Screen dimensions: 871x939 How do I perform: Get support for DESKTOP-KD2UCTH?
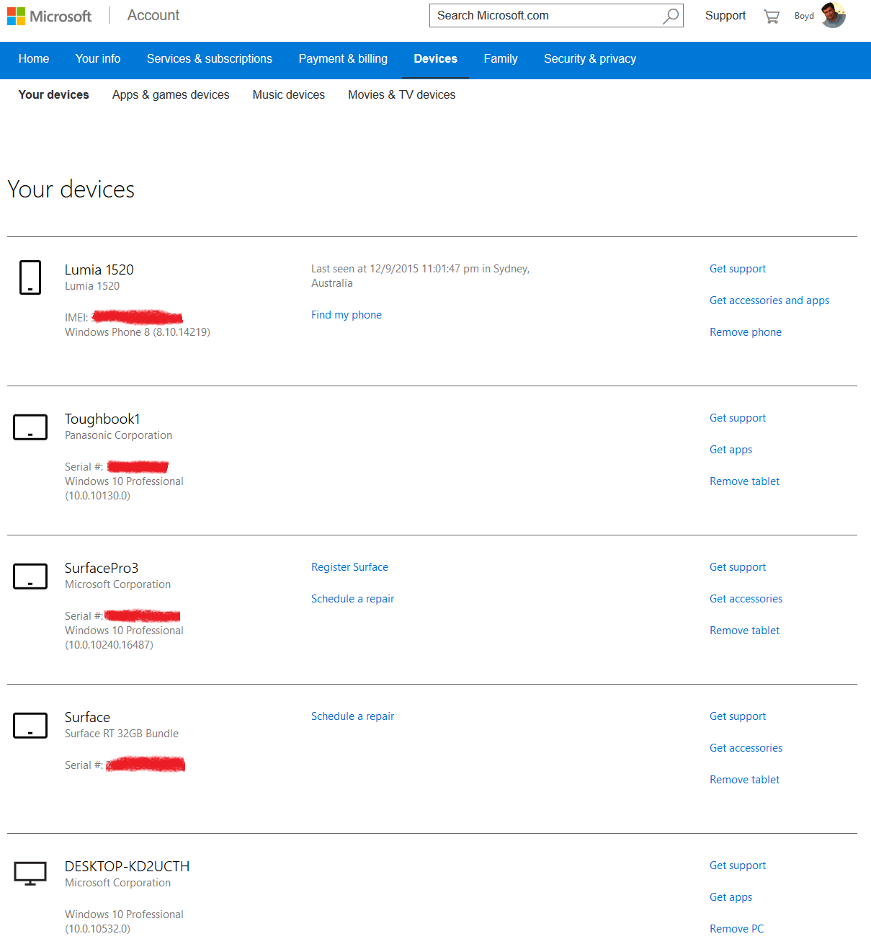738,865
